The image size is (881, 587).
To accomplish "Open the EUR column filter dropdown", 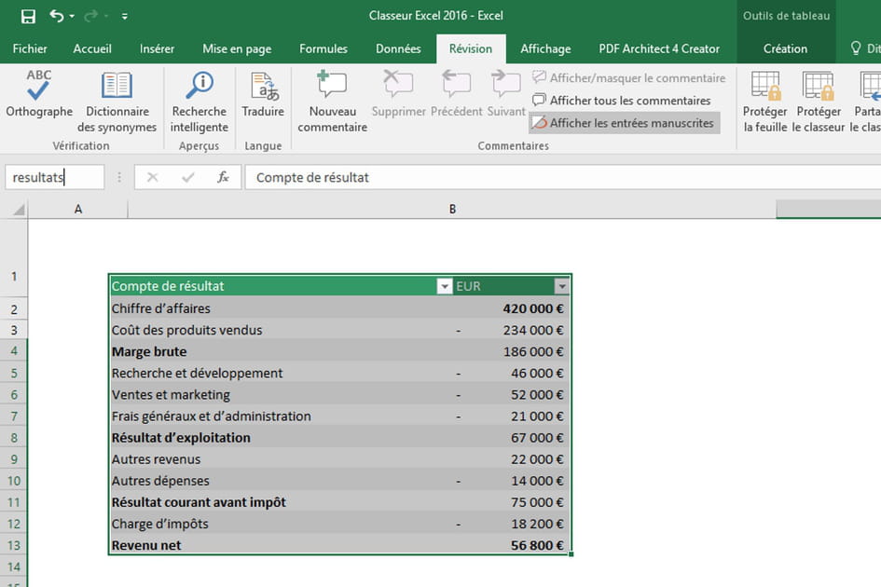I will (x=561, y=286).
